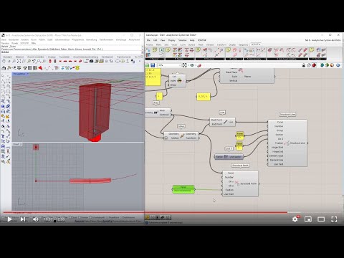Select the Transform component tab
Image resolution: width=344 pixels, height=258 pixels.
(221, 44)
